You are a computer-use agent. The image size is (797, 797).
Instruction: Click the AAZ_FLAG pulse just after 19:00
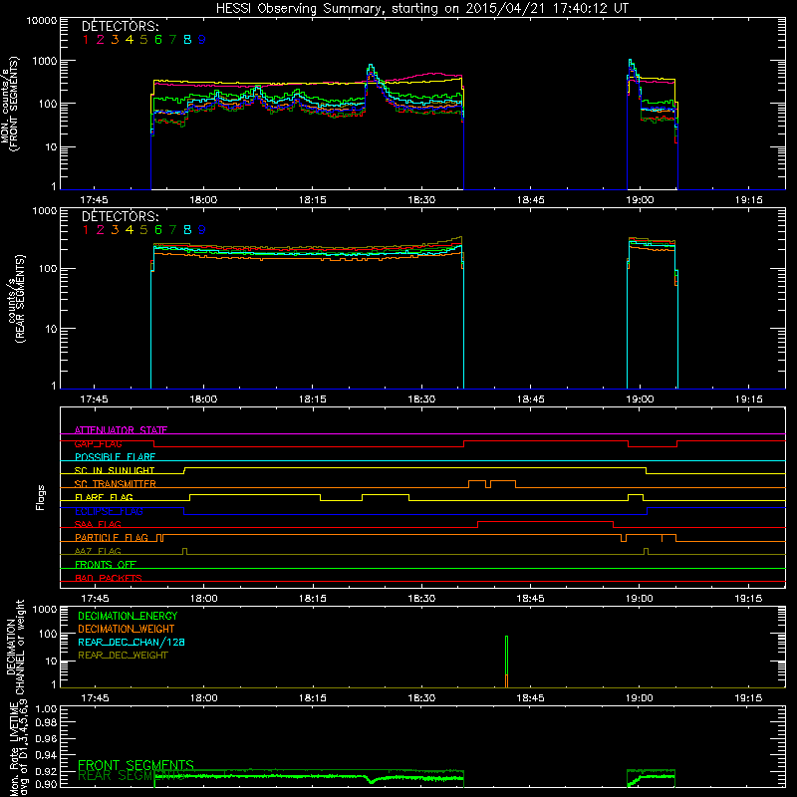point(646,552)
